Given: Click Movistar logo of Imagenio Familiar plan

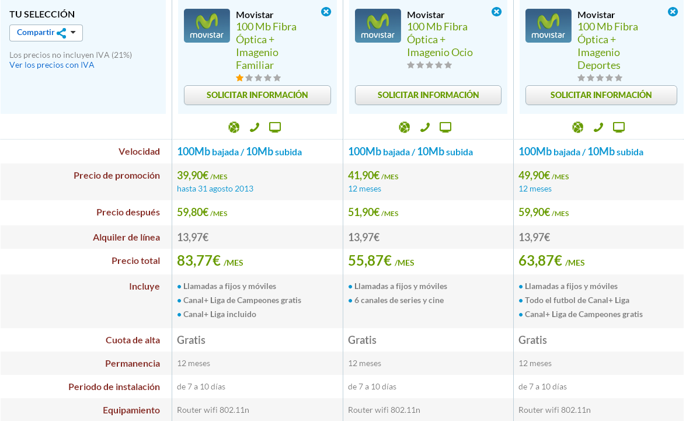Looking at the screenshot, I should click(207, 26).
